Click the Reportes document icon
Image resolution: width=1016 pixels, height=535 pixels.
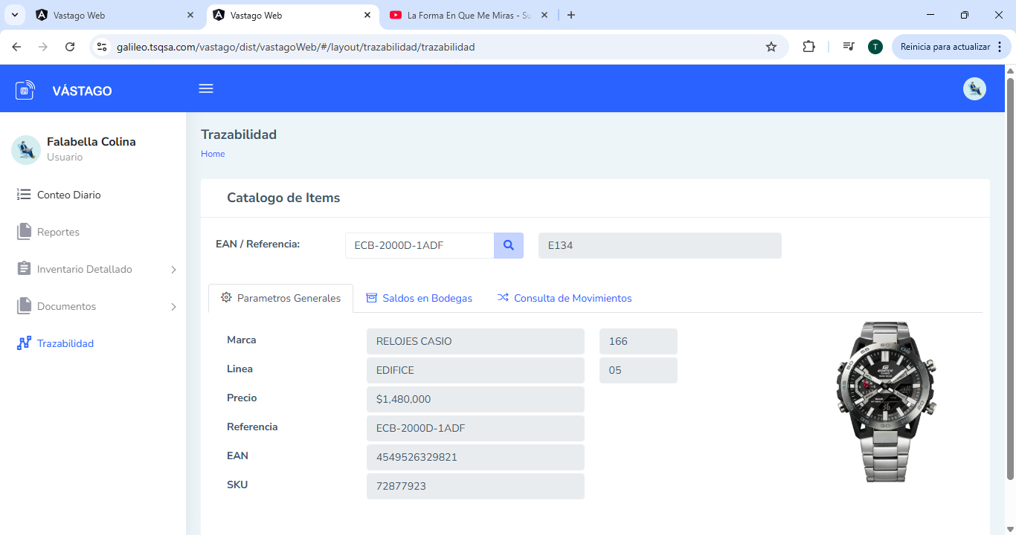tap(24, 232)
